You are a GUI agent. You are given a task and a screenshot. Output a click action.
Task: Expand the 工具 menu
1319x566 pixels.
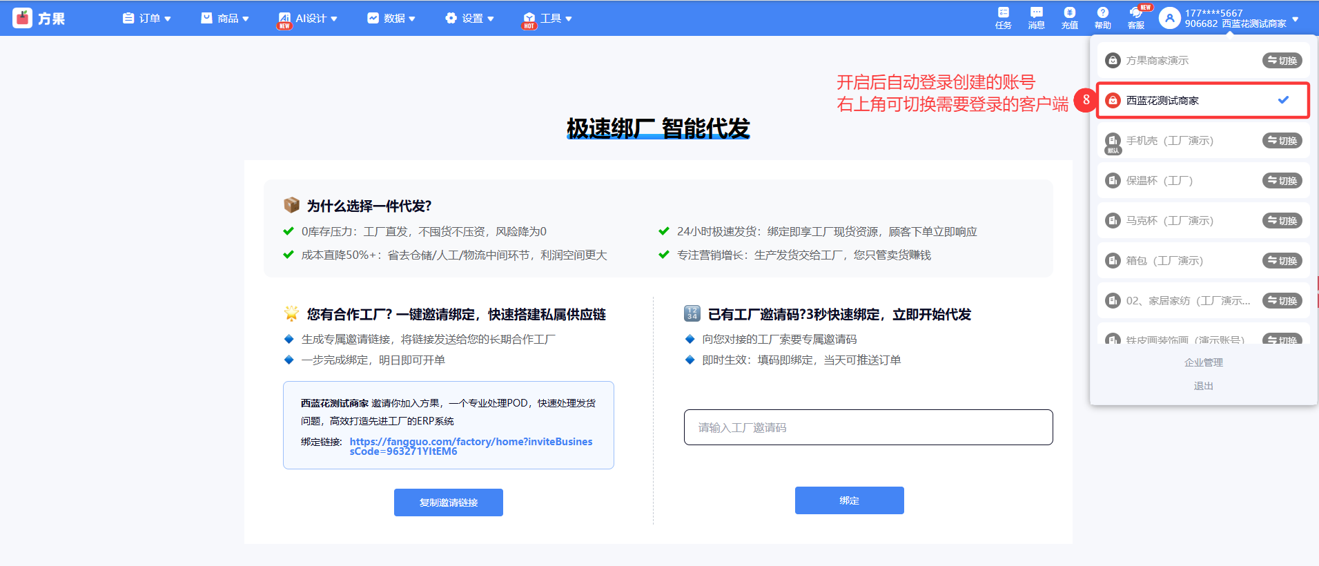pyautogui.click(x=548, y=19)
